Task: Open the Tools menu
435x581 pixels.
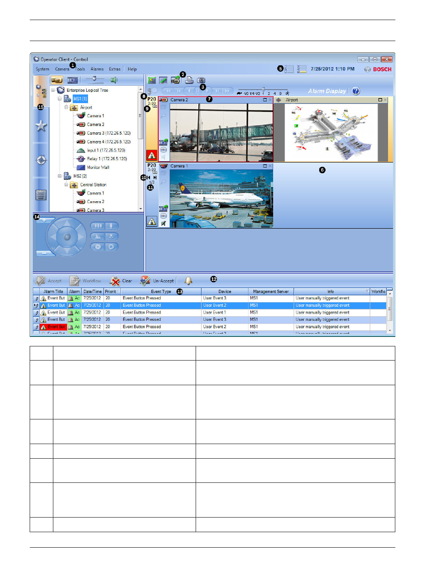Action: pyautogui.click(x=80, y=69)
